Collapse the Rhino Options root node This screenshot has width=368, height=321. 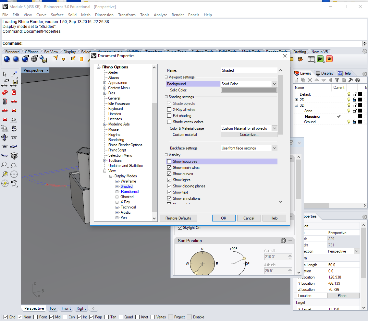(x=99, y=67)
